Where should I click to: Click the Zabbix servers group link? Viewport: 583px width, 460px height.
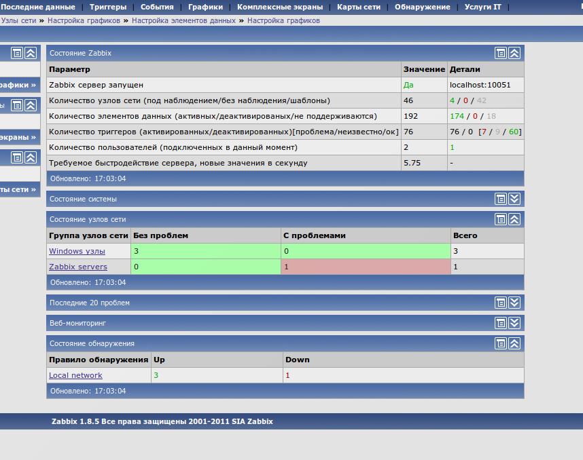[x=77, y=267]
